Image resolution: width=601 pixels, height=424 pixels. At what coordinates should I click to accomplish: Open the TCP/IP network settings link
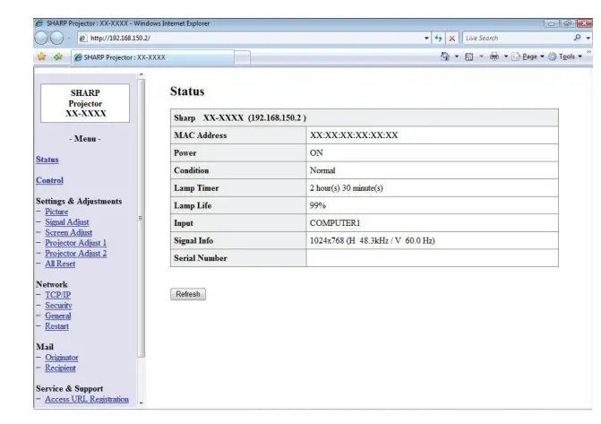click(x=57, y=294)
